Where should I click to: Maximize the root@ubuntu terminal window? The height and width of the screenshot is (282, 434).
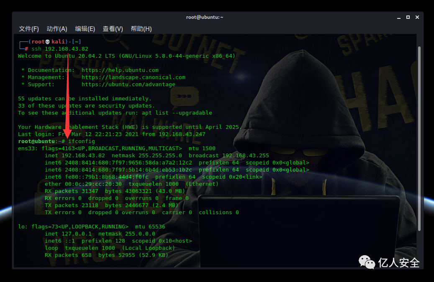coord(408,17)
